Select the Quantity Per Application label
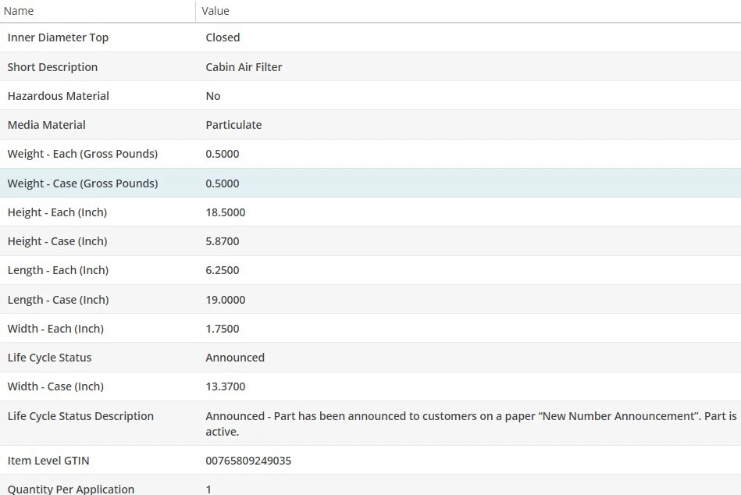The height and width of the screenshot is (495, 741). coord(70,490)
